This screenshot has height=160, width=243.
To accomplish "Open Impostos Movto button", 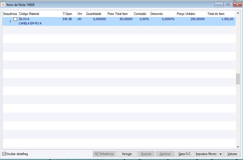I will (206, 154).
